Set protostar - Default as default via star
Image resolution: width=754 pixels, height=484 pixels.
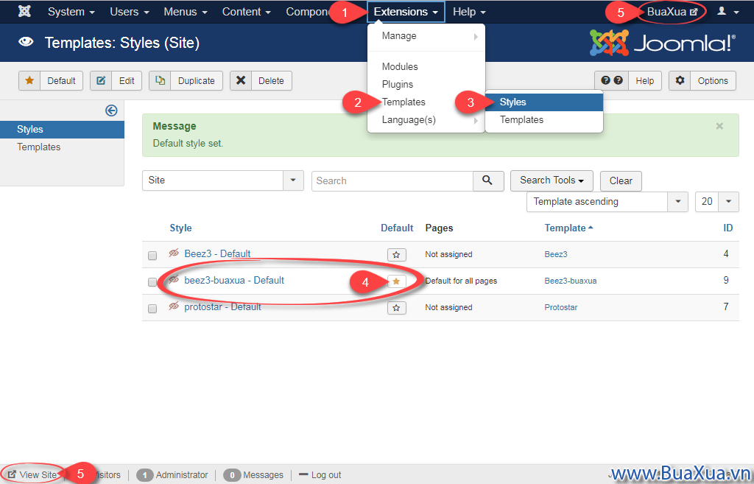coord(396,307)
